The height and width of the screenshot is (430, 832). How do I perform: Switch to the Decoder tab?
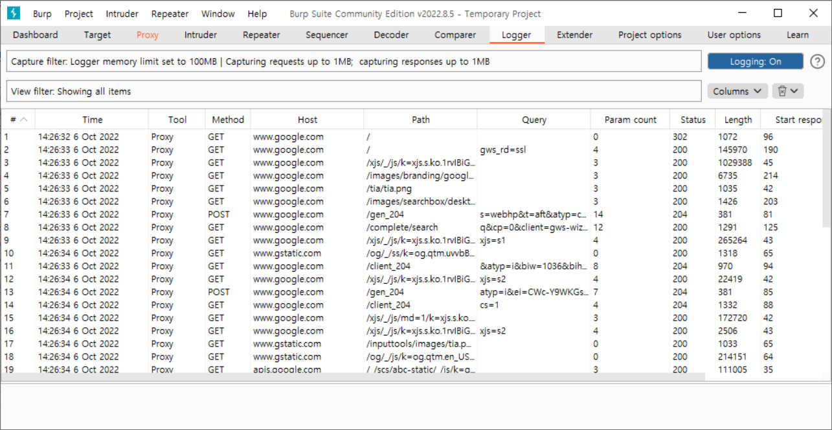392,35
